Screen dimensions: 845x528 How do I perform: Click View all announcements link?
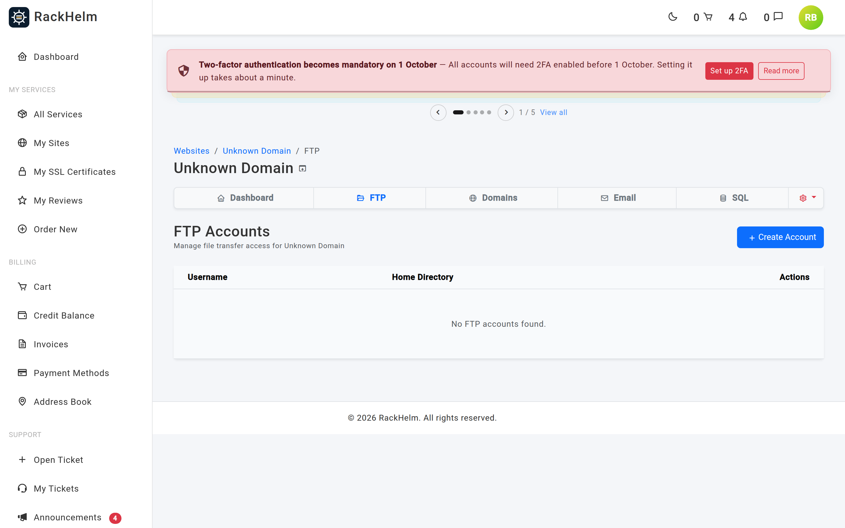click(x=553, y=112)
